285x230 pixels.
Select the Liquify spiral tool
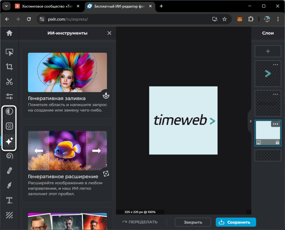click(9, 156)
